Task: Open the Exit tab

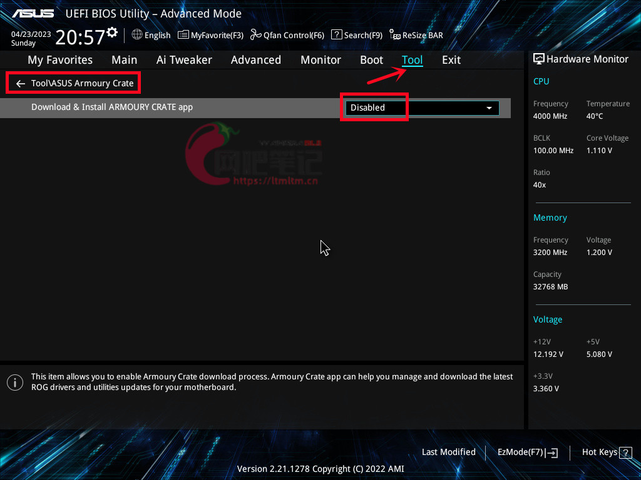Action: click(x=451, y=60)
